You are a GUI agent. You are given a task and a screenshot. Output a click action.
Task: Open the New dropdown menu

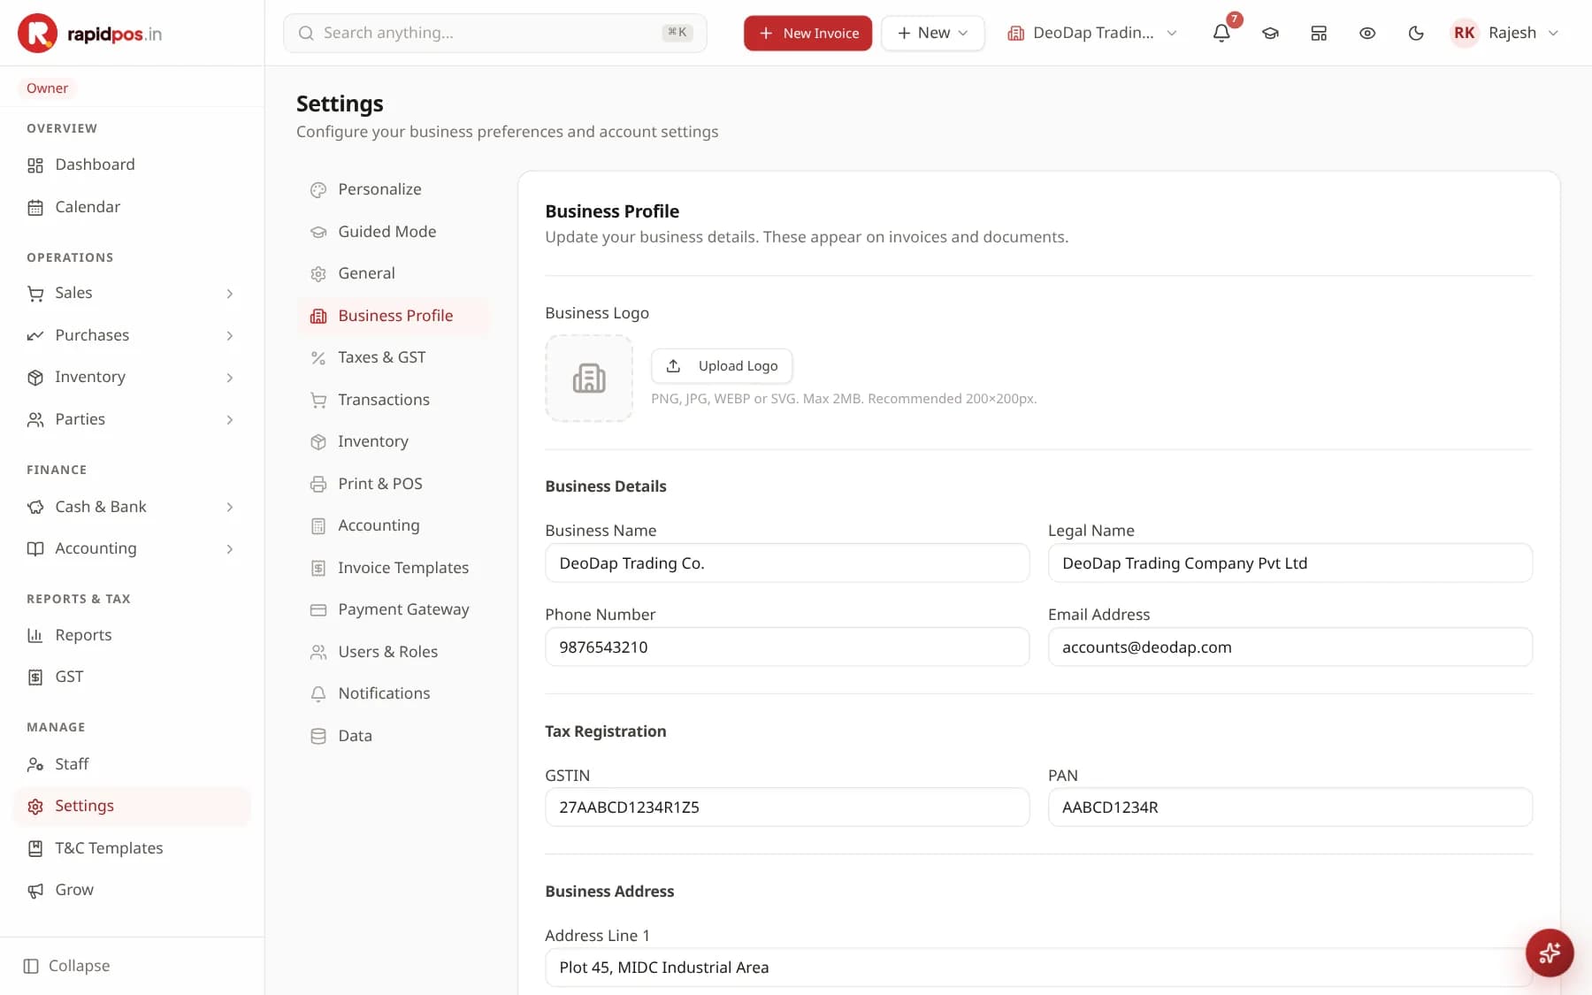933,33
